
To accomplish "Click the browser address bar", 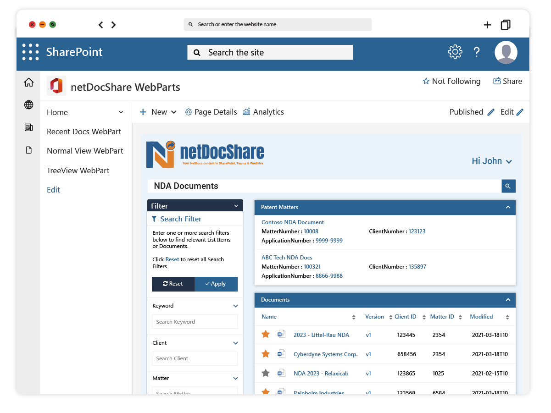I will click(278, 24).
